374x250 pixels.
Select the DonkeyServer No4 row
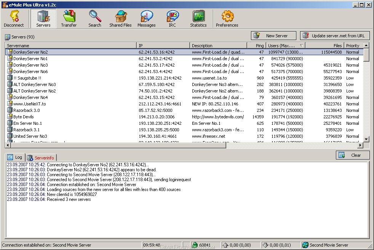click(184, 97)
